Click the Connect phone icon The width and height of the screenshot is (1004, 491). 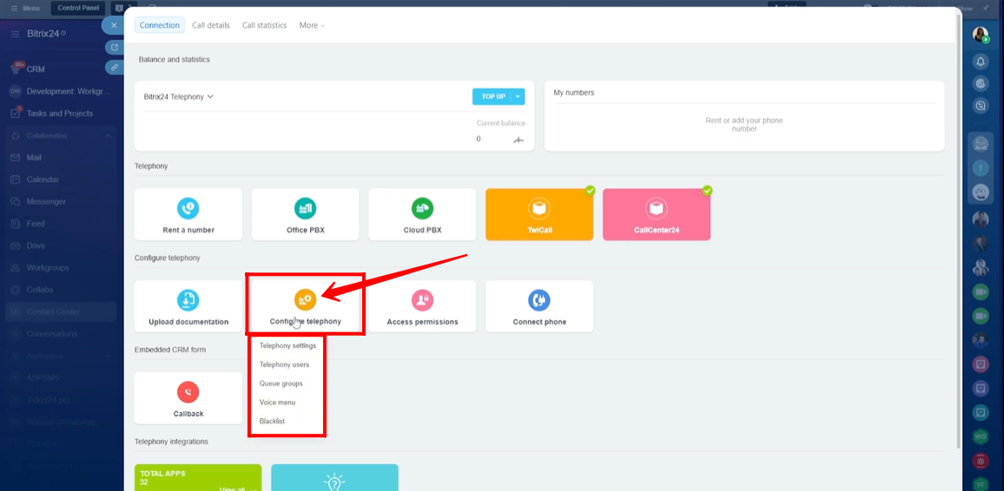(539, 300)
